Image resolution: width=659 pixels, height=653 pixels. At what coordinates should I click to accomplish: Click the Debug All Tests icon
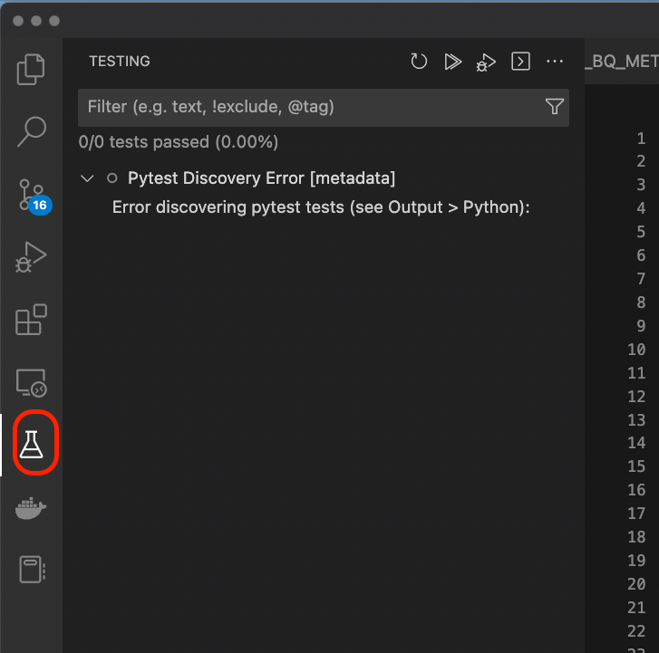(x=486, y=62)
